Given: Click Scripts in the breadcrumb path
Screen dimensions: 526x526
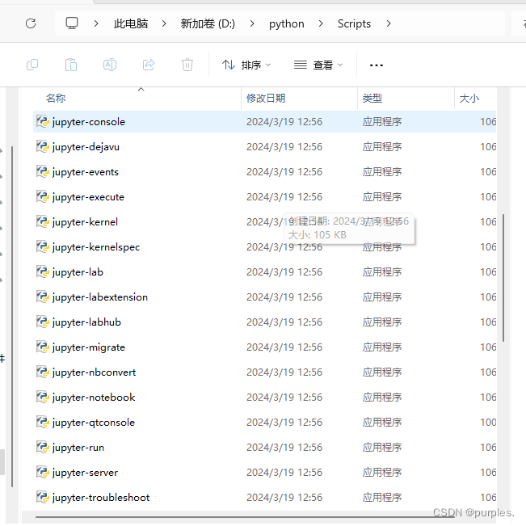Looking at the screenshot, I should 354,23.
